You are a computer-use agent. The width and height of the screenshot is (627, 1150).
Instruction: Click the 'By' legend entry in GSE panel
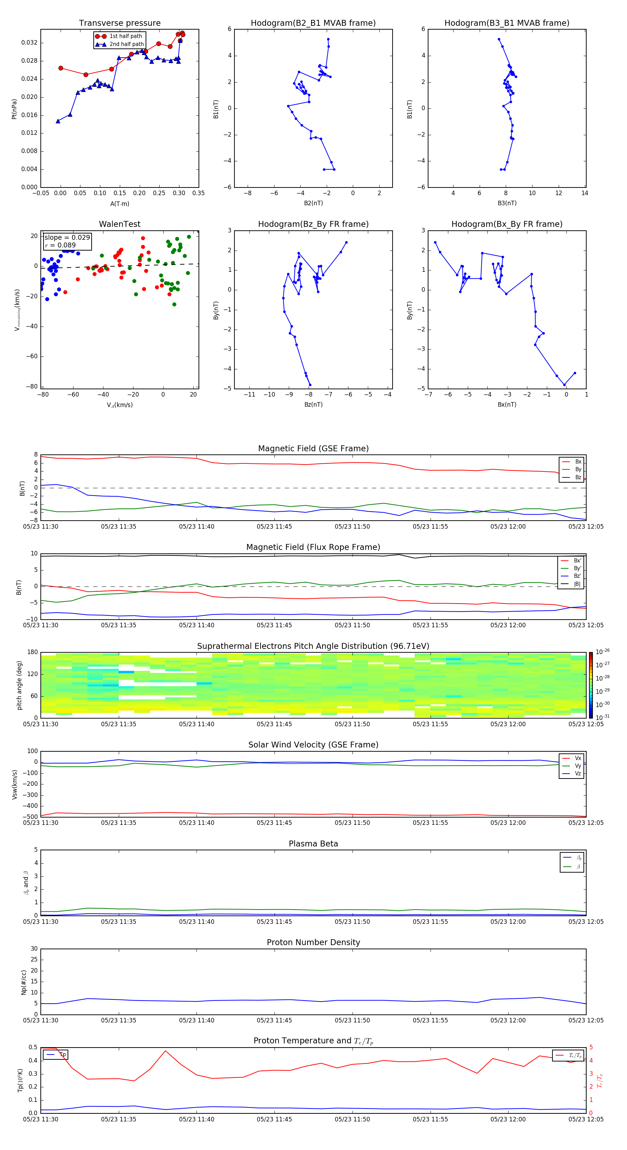click(x=572, y=469)
